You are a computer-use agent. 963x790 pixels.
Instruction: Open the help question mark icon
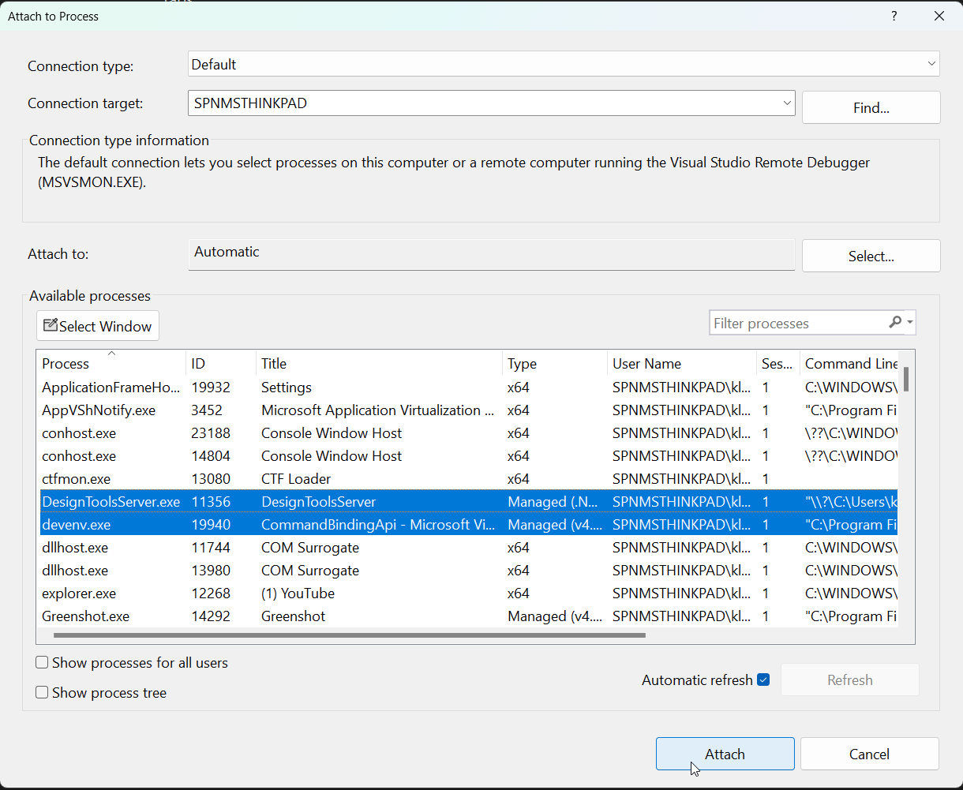[x=894, y=16]
